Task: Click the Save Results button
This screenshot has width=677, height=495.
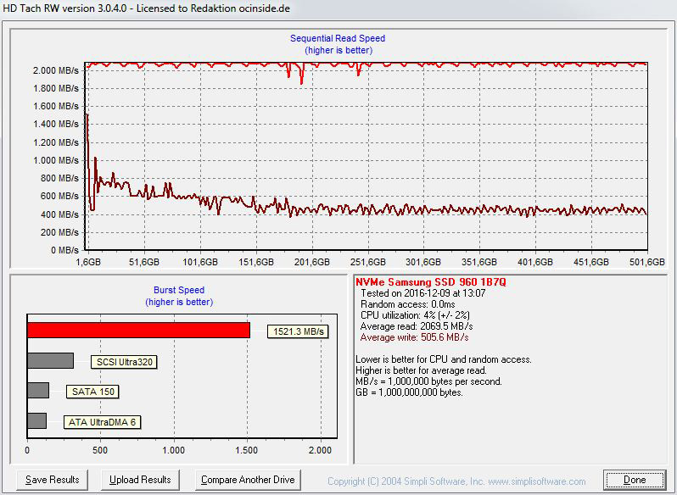Action: point(53,480)
